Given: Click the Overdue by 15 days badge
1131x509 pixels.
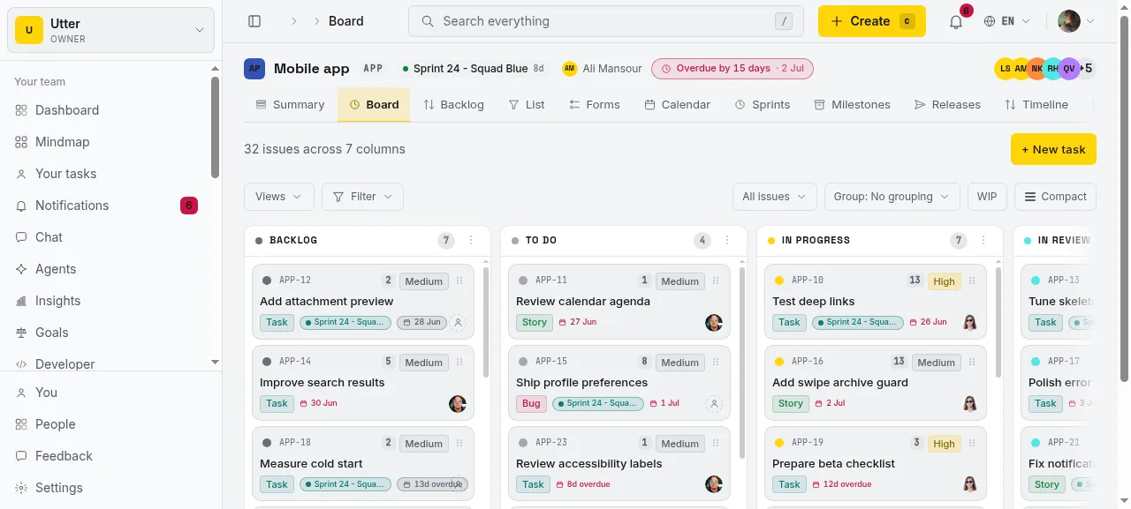Looking at the screenshot, I should [x=732, y=69].
